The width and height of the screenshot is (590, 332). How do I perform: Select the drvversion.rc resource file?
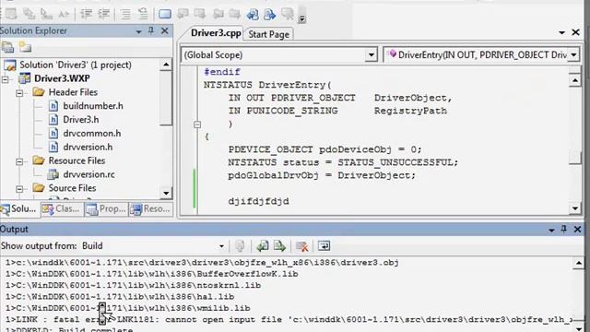88,174
